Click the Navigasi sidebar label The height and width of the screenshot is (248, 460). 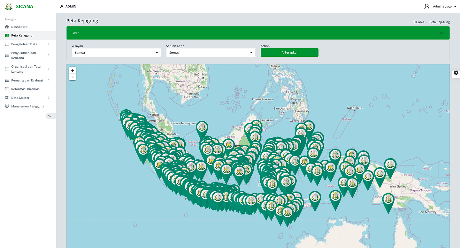[11, 19]
